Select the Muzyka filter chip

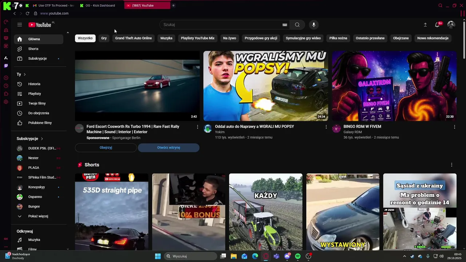coord(166,38)
